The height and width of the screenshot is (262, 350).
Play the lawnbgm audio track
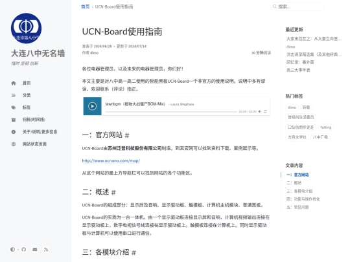pos(92,106)
